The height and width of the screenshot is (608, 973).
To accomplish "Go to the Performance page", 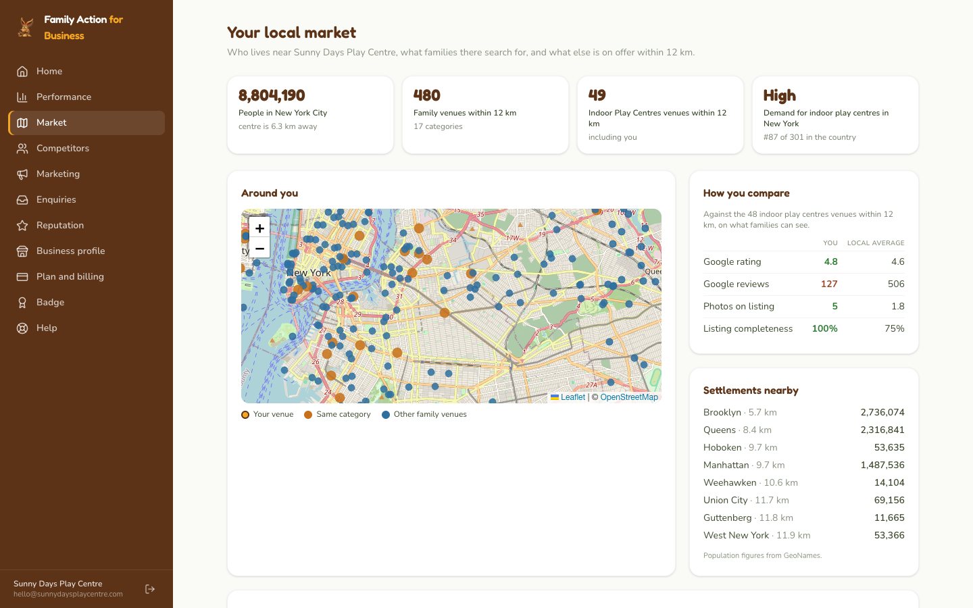I will (86, 97).
